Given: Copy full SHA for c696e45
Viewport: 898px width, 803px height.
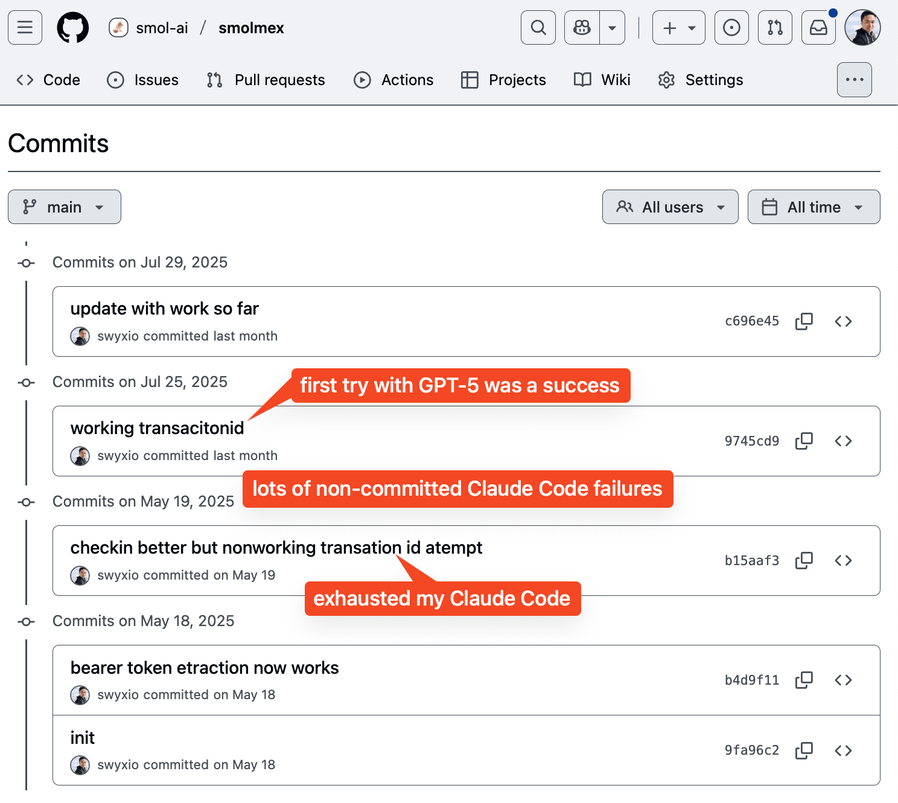Looking at the screenshot, I should (804, 321).
